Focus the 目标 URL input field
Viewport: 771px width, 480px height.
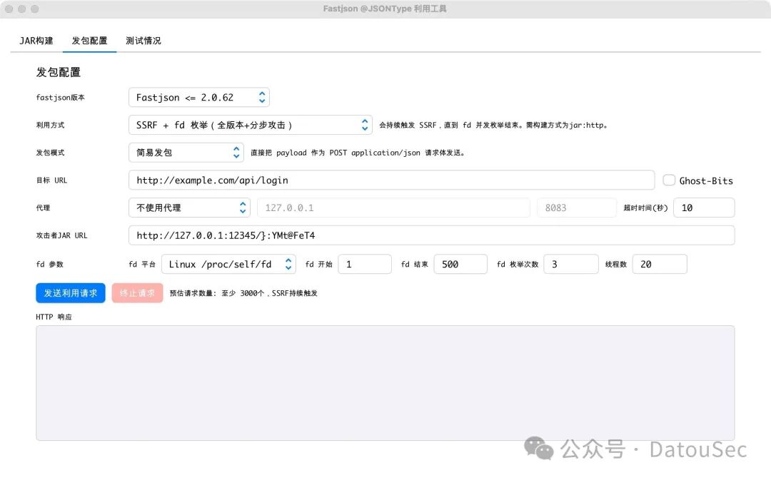point(391,180)
